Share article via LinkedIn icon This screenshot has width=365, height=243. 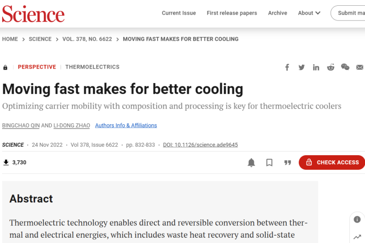point(316,67)
